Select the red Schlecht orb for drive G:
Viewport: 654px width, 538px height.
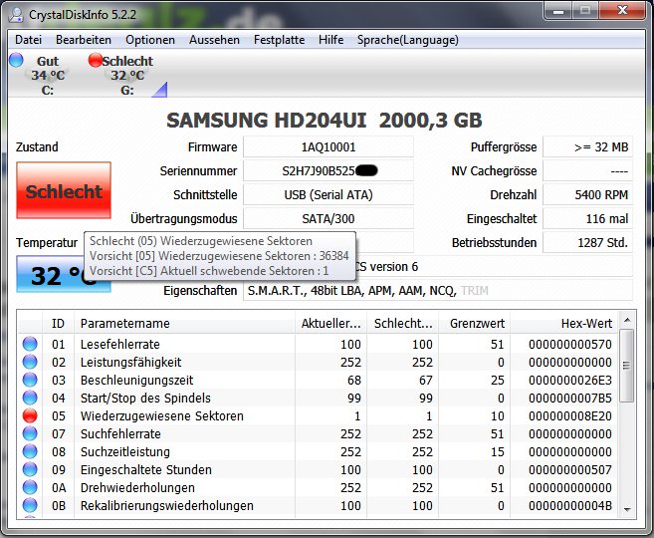click(x=96, y=60)
